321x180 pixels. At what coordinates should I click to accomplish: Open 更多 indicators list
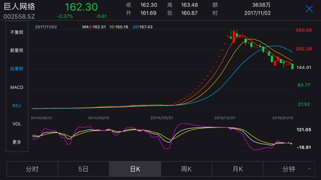(17, 142)
